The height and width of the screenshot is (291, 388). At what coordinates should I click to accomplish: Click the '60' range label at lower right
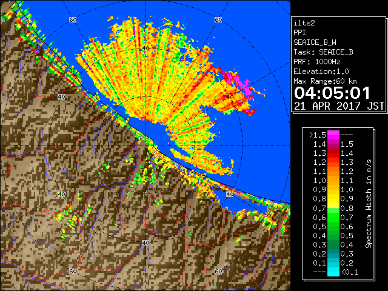pyautogui.click(x=218, y=271)
